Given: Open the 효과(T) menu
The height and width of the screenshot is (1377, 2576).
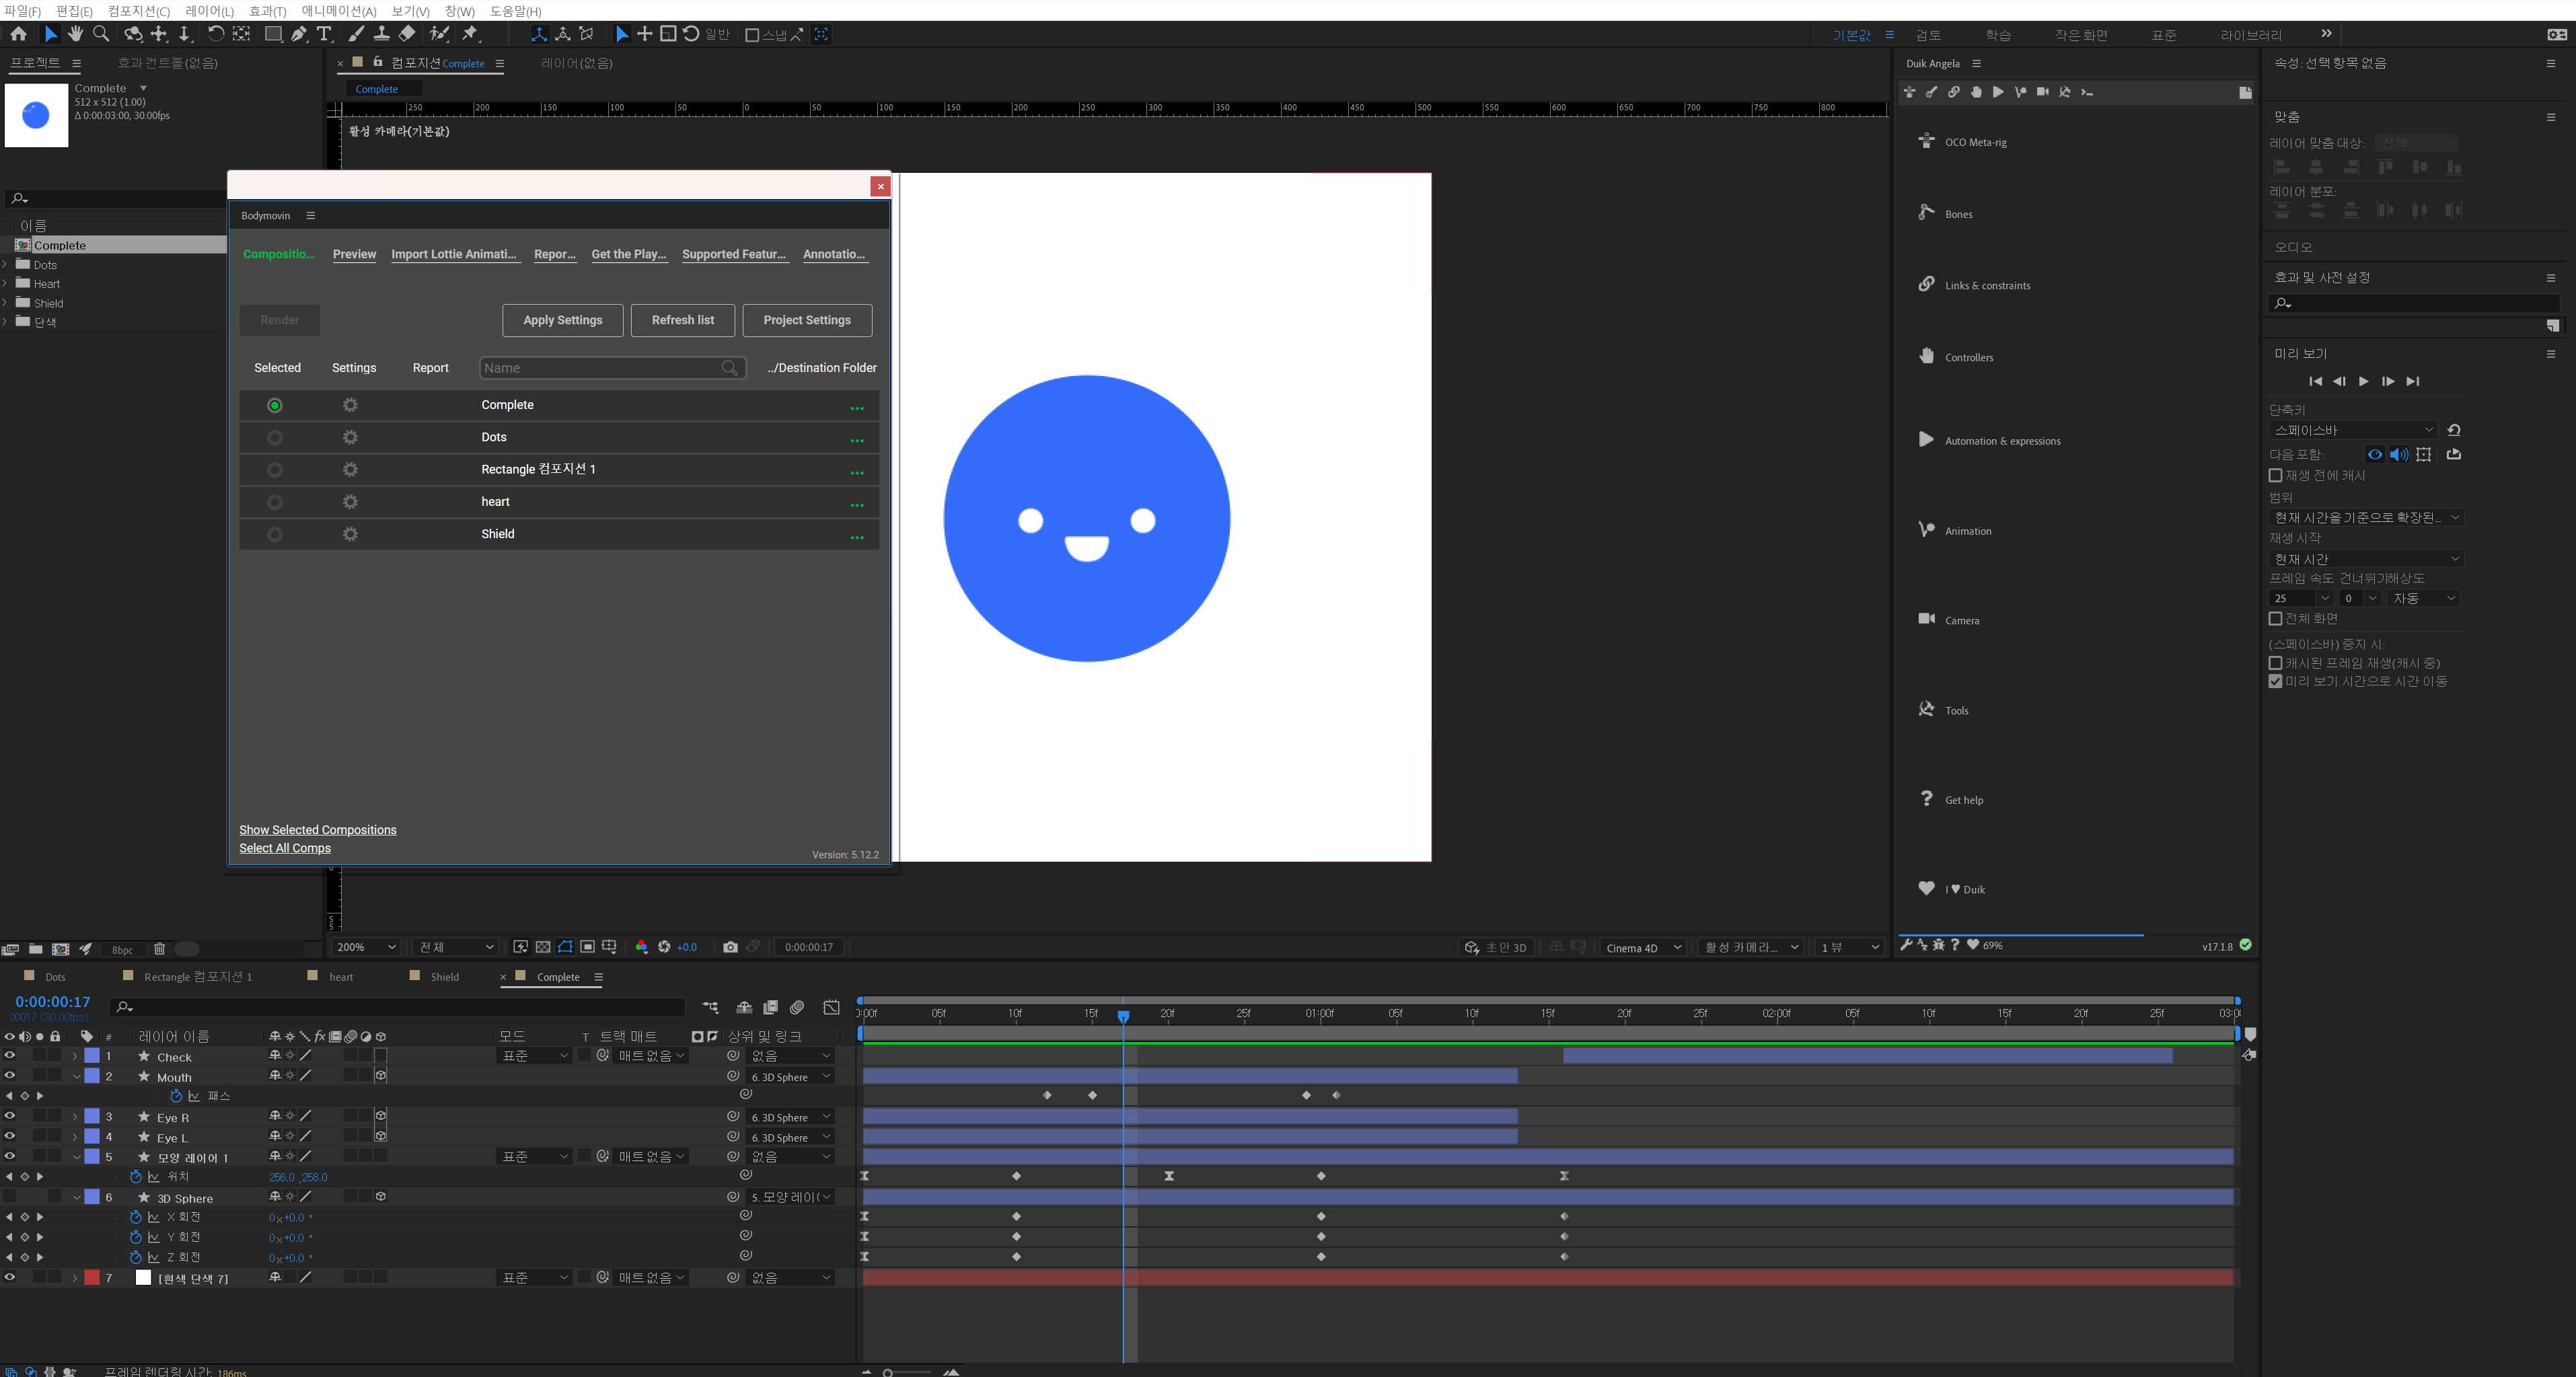Looking at the screenshot, I should pos(267,11).
